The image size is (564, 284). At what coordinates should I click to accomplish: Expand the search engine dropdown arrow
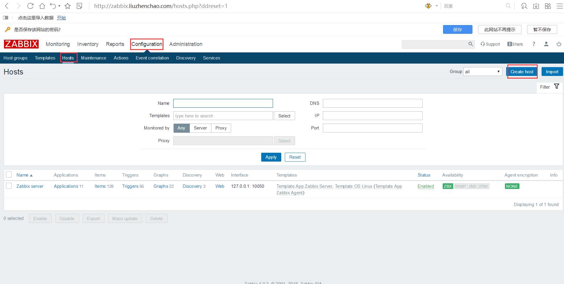click(437, 6)
